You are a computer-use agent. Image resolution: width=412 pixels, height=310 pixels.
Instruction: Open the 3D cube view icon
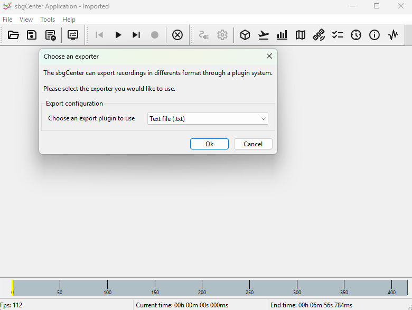pyautogui.click(x=245, y=35)
